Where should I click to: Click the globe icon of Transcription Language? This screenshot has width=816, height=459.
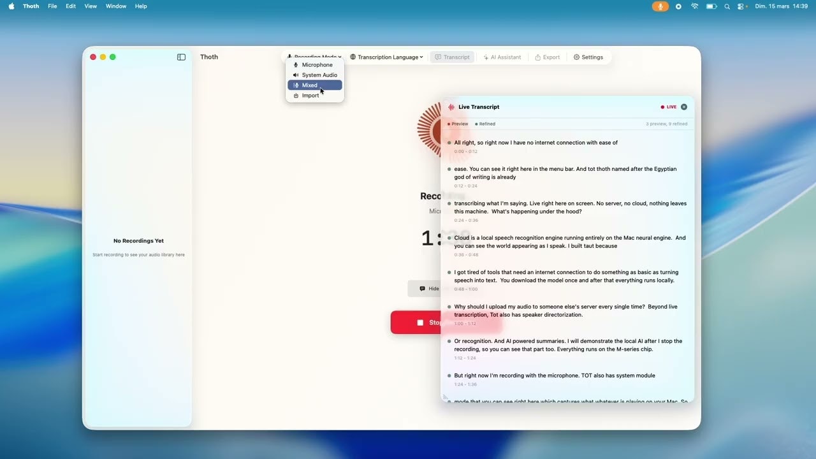pos(353,57)
